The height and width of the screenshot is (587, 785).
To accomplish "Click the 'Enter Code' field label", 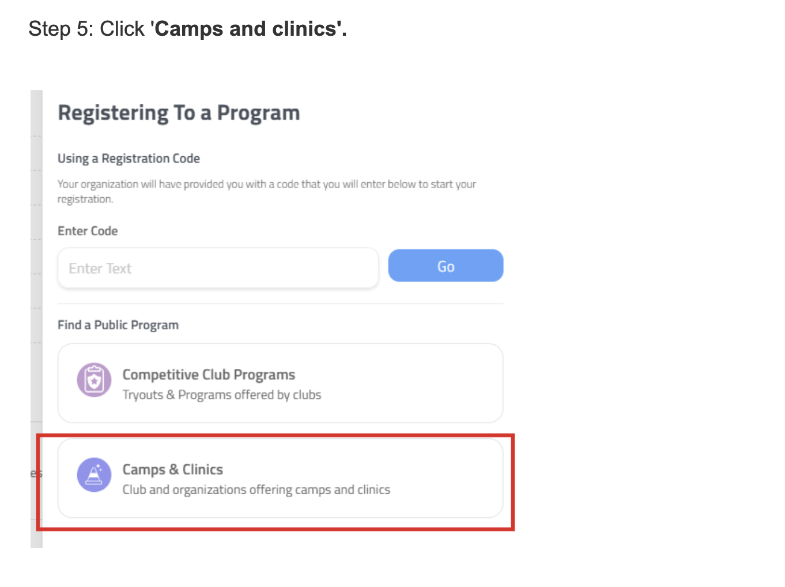I will click(x=88, y=231).
